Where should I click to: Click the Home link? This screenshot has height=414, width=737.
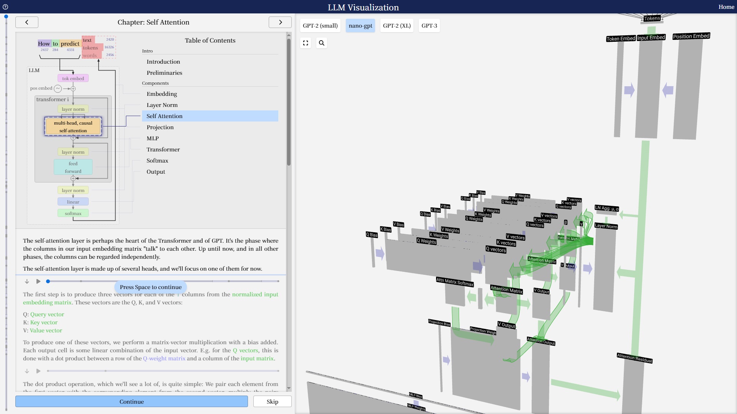[x=726, y=7]
